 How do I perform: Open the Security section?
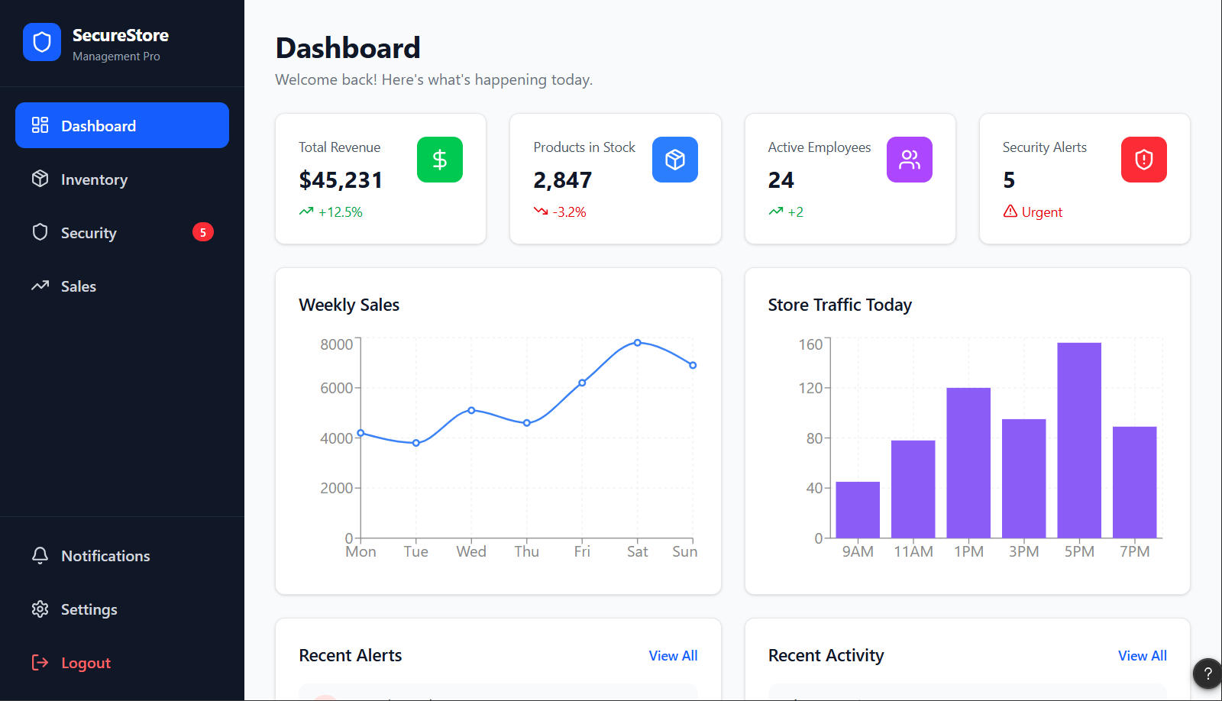click(122, 232)
